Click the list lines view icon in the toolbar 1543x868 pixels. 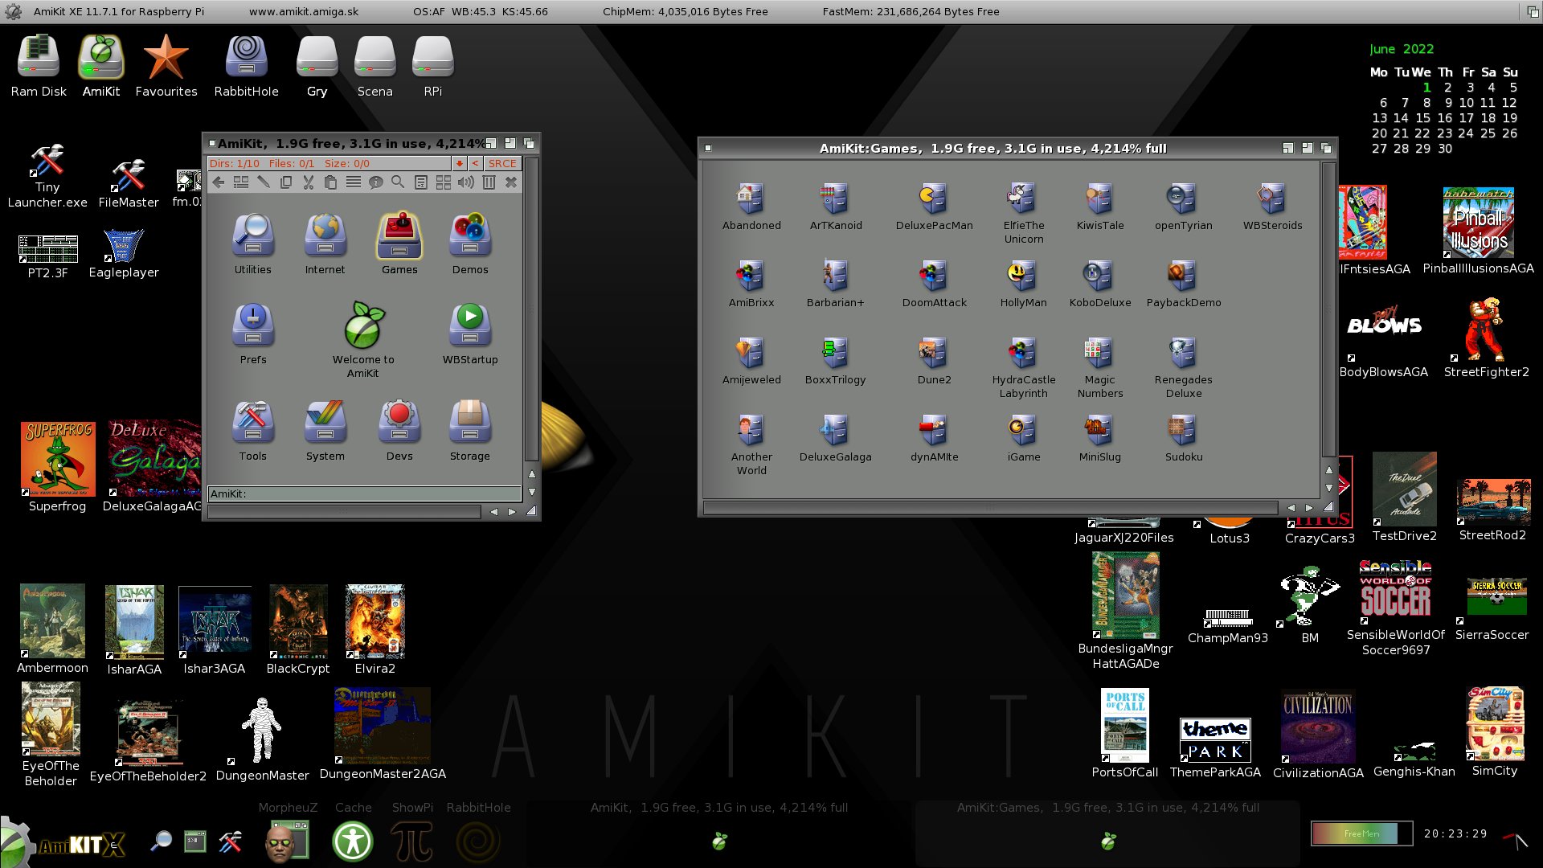tap(353, 182)
